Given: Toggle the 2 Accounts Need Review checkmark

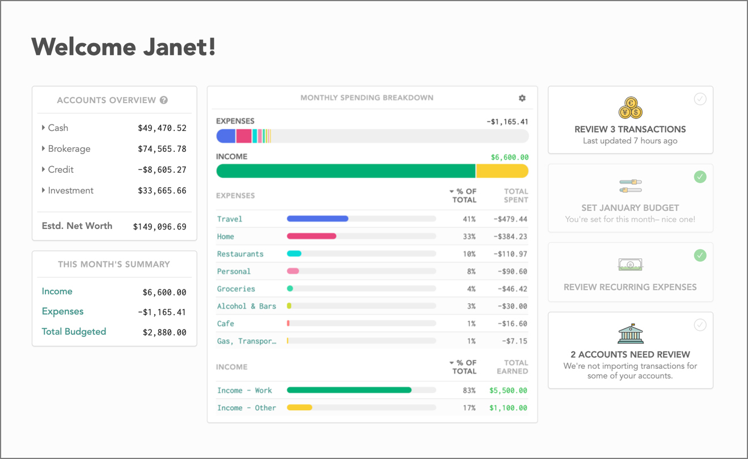Looking at the screenshot, I should pyautogui.click(x=700, y=325).
